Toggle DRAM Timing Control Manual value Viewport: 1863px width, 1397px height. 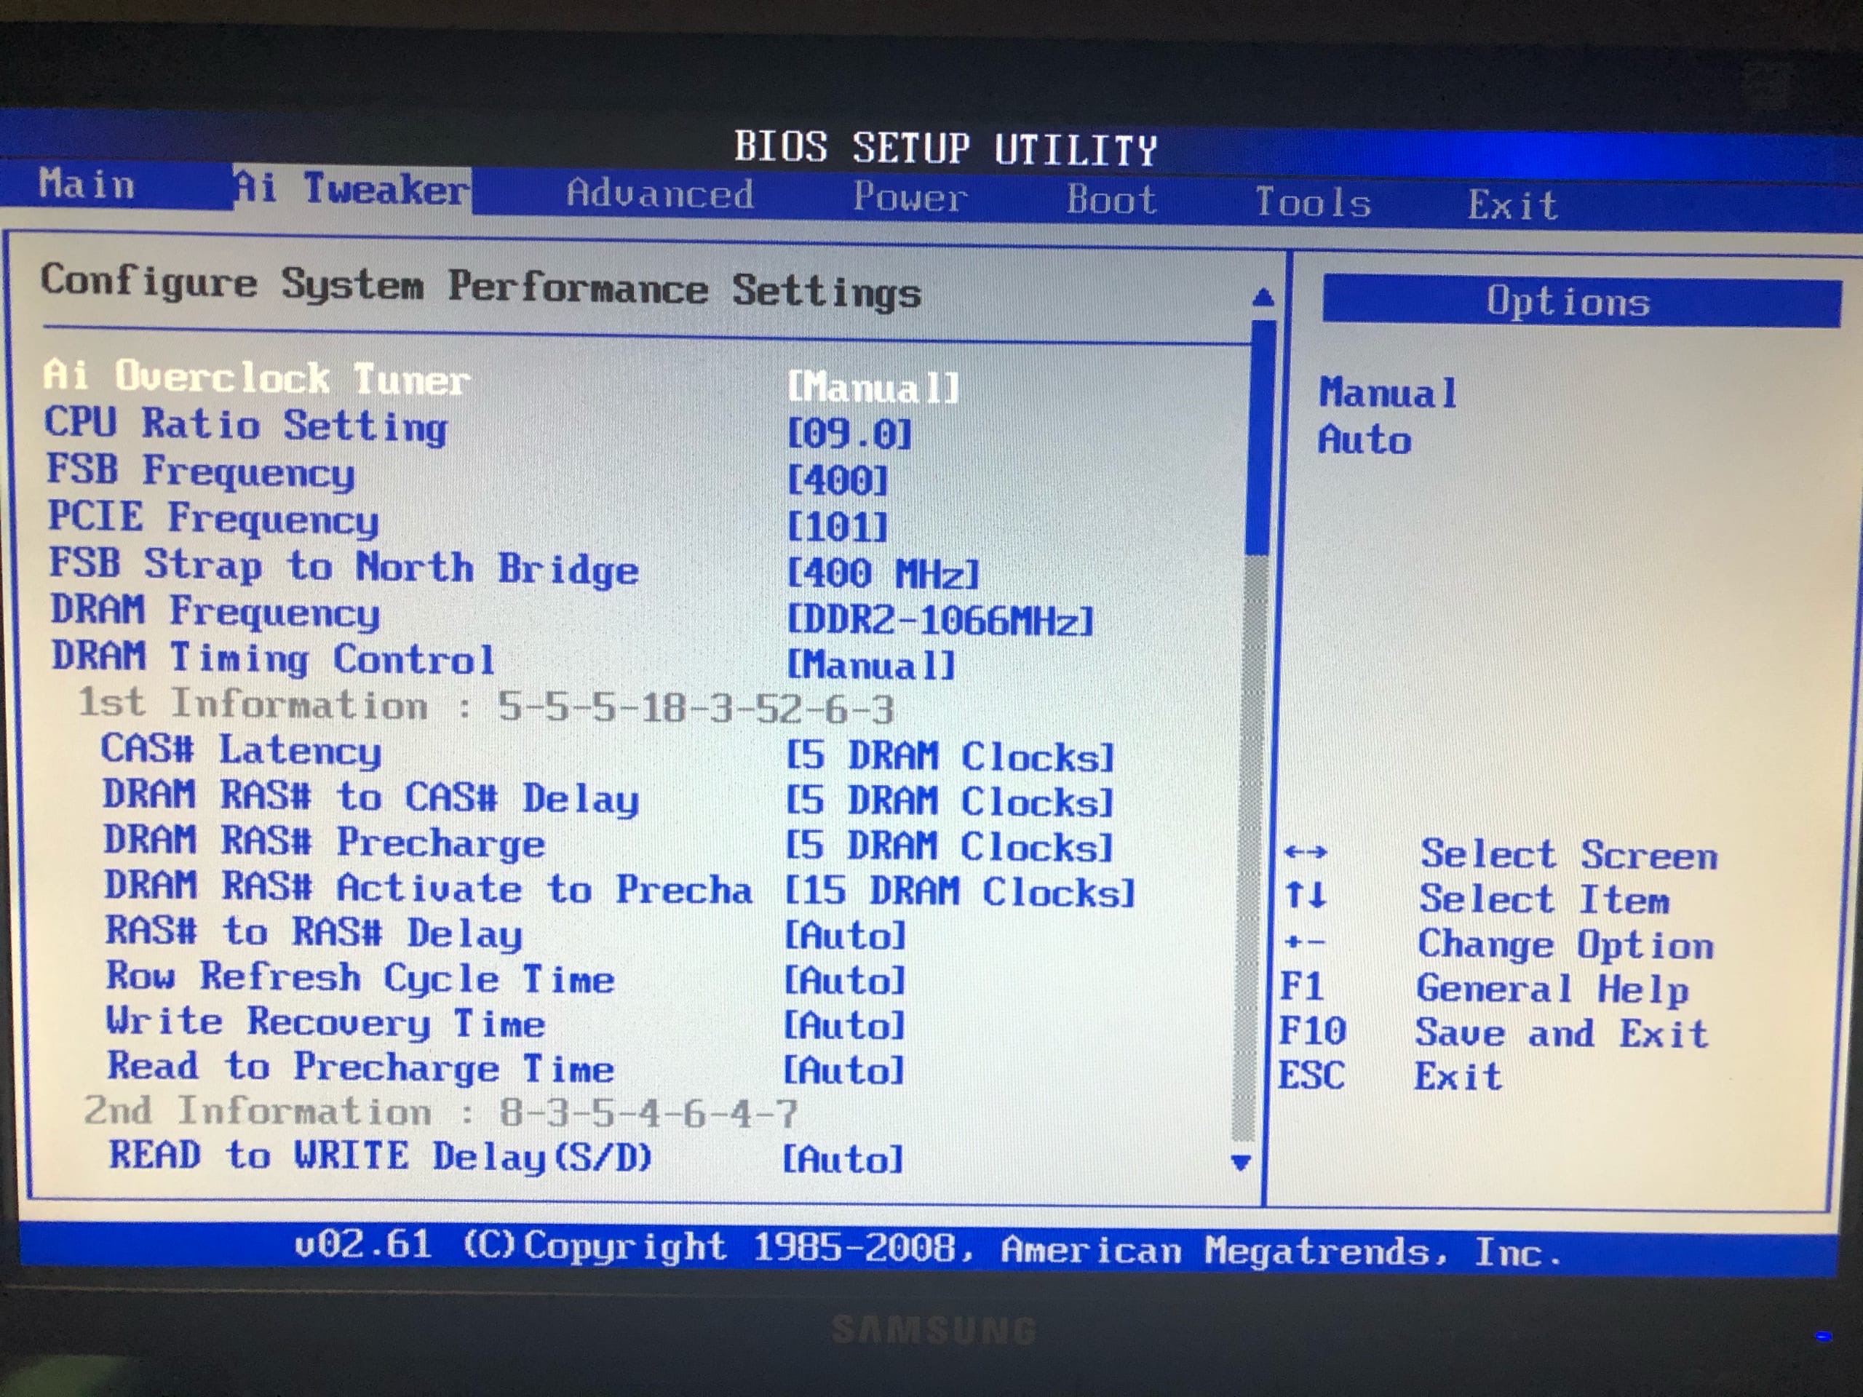tap(871, 665)
